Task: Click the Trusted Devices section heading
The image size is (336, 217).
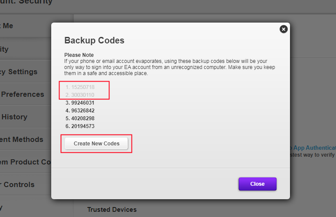Action: coord(112,210)
